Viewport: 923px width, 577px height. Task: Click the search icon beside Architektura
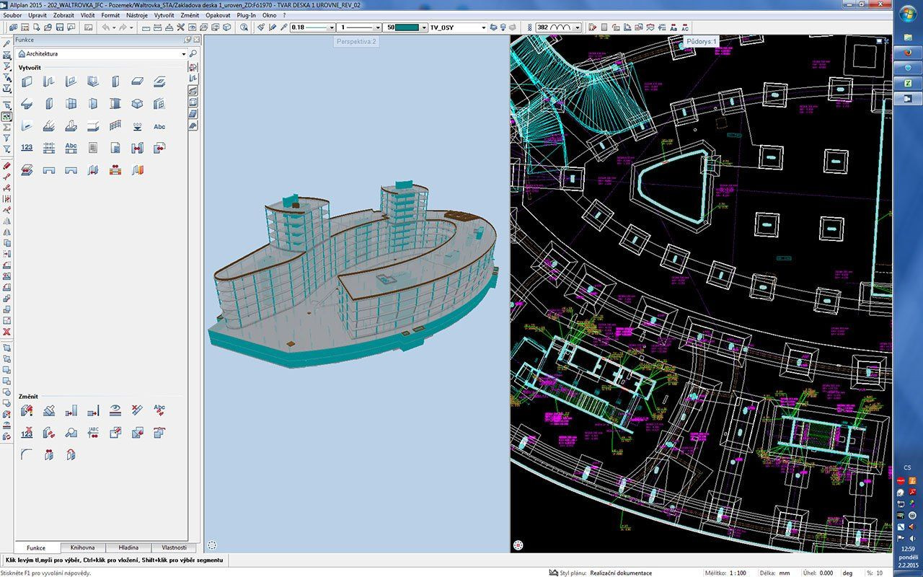click(x=193, y=54)
